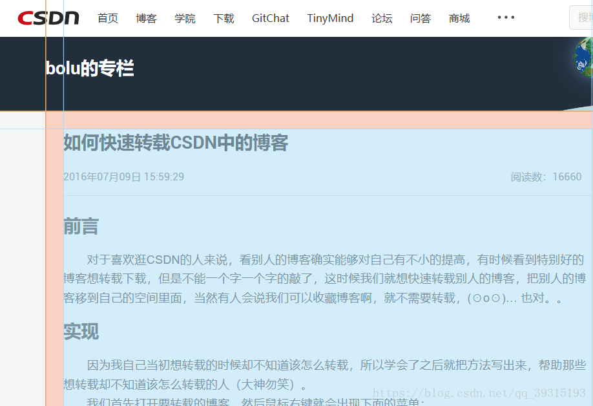Open the TinyMind section
The height and width of the screenshot is (406, 593).
point(329,19)
